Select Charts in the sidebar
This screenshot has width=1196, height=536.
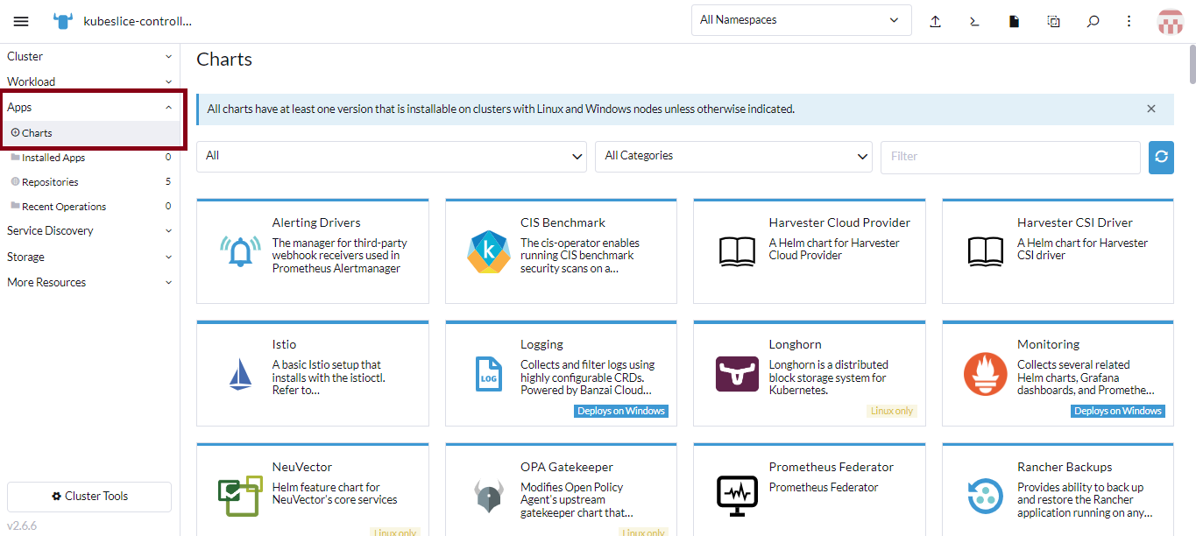90,133
